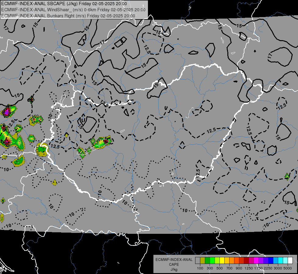
Task: Click the legend unit J/kg
Action: click(174, 269)
